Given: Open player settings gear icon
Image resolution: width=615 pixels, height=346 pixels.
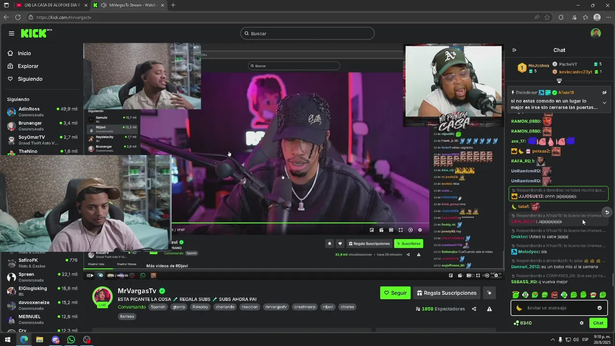Looking at the screenshot, I should (x=496, y=275).
